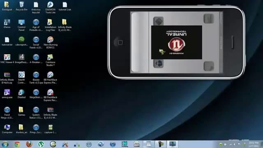This screenshot has height=148, width=263.
Task: Launch Camtasia Studio 7
Action: 50,60
